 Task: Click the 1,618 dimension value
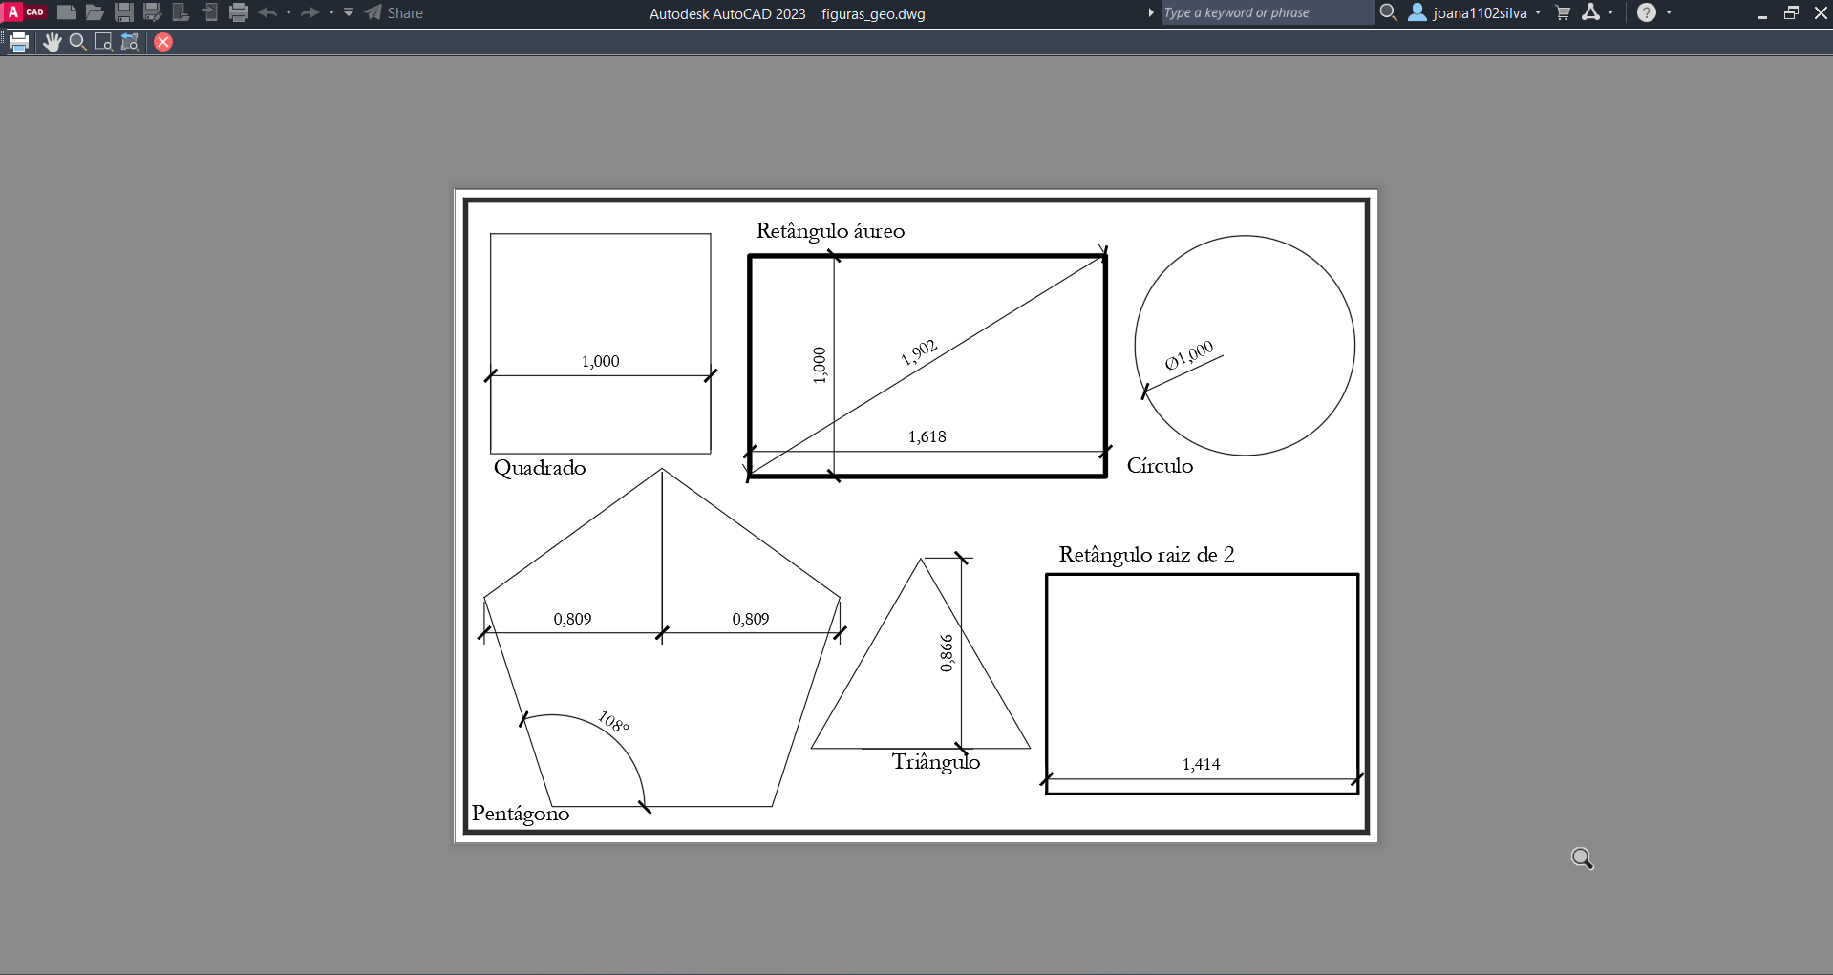(x=927, y=436)
